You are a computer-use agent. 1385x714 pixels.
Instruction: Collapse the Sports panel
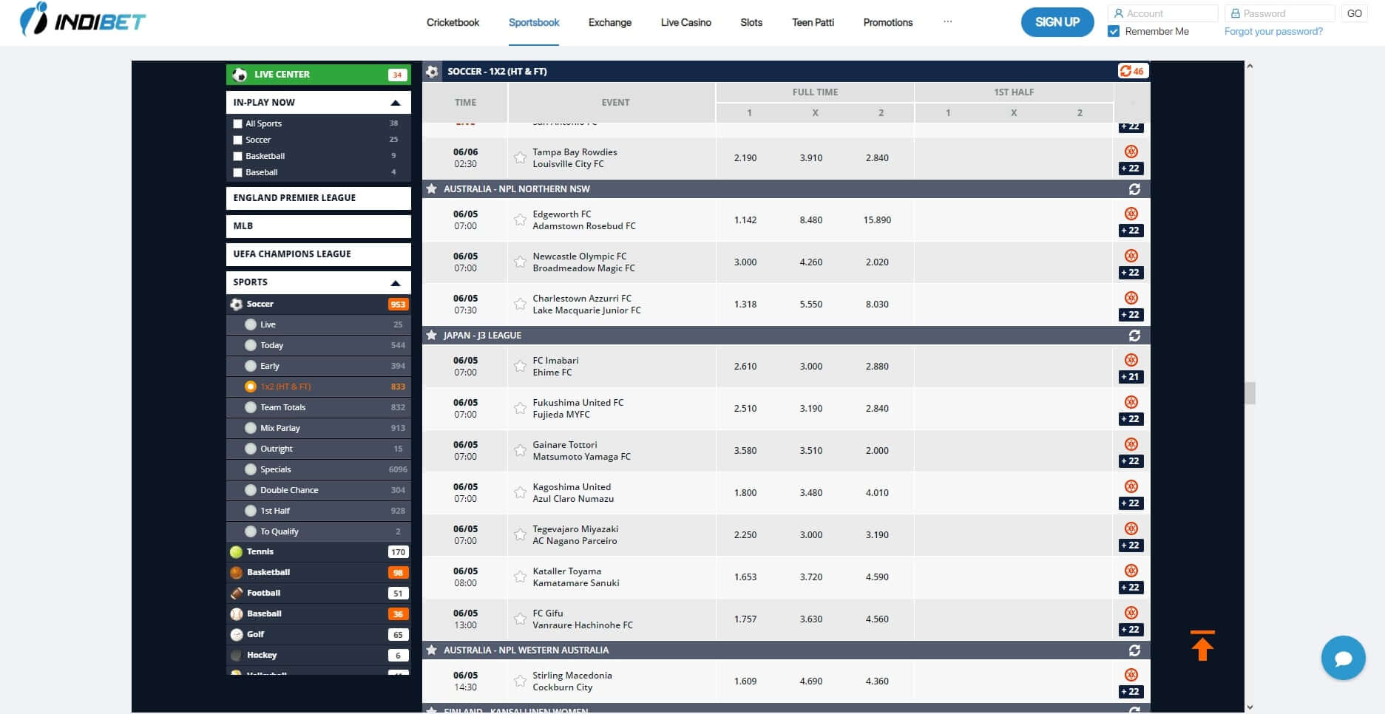[x=395, y=282]
